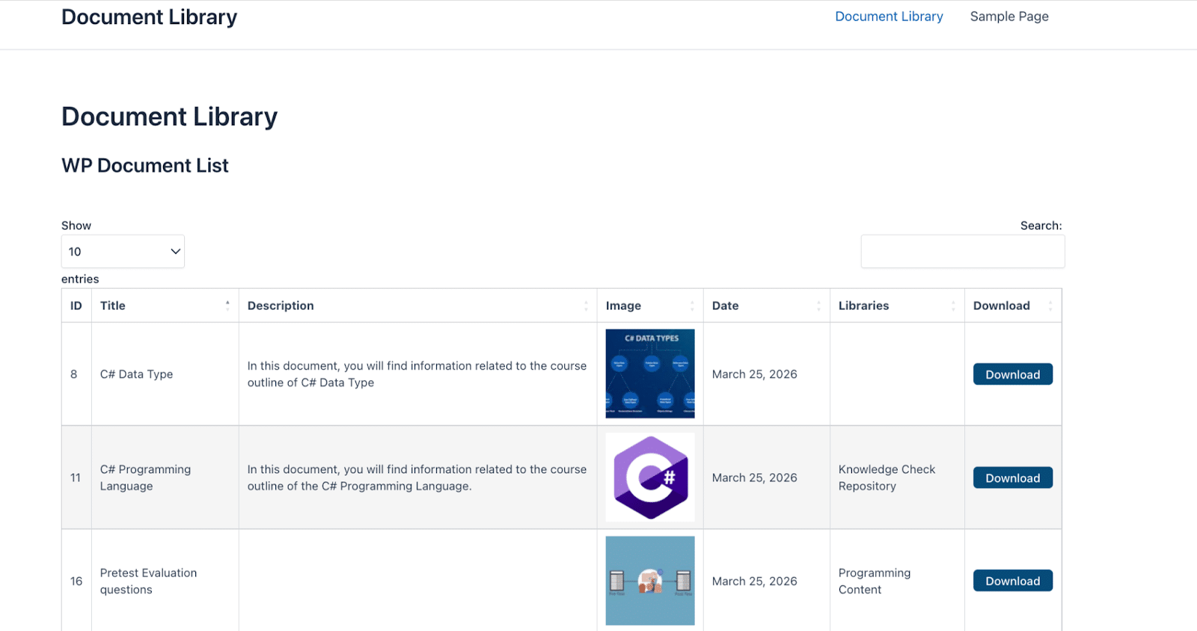Image resolution: width=1197 pixels, height=631 pixels.
Task: Click 'Programming Content' library cell
Action: coord(897,581)
